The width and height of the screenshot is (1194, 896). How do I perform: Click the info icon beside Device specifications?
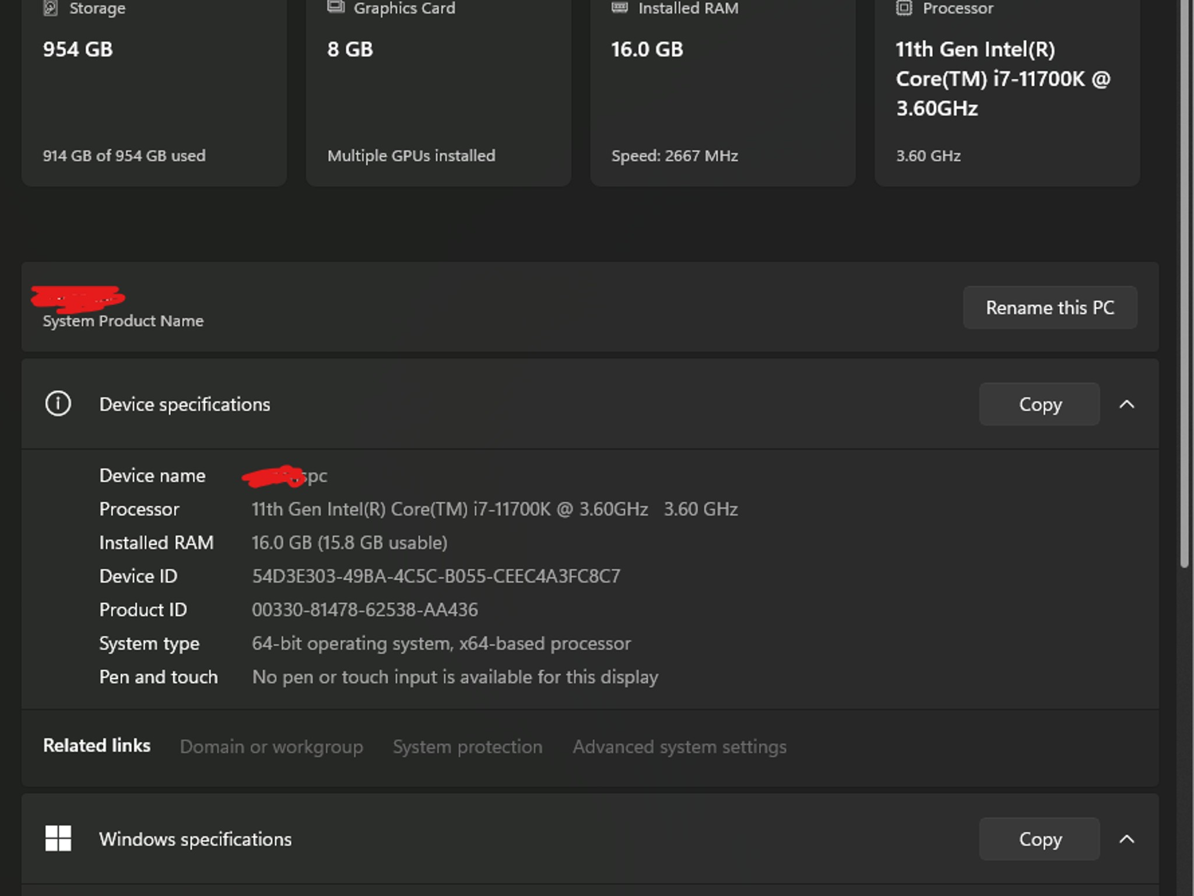coord(58,404)
